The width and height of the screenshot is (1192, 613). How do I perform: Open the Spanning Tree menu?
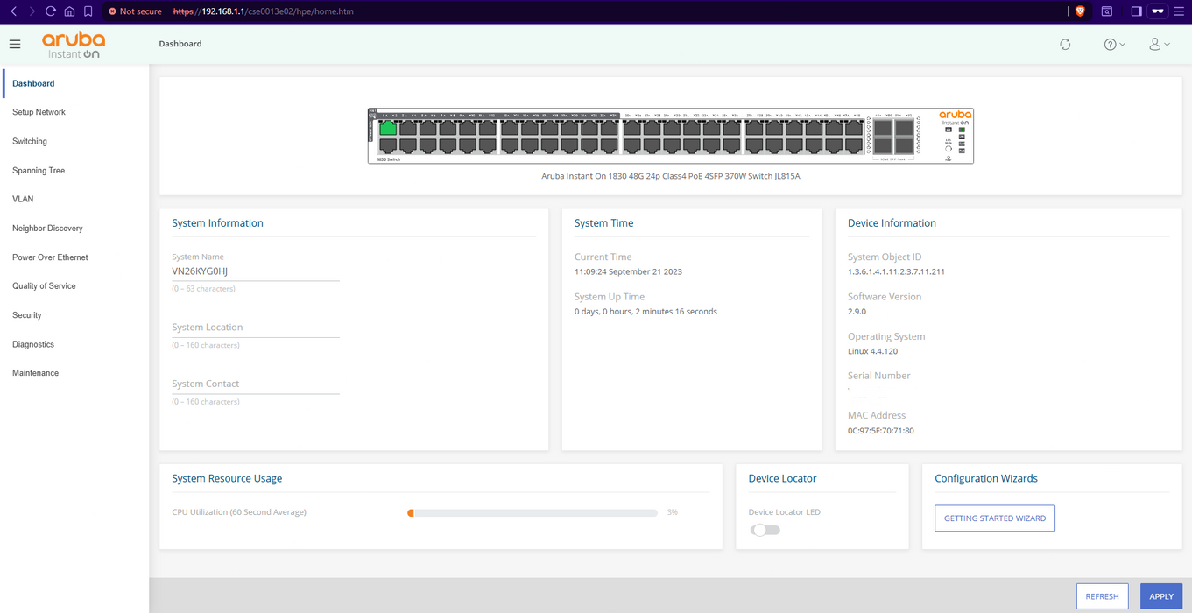39,170
